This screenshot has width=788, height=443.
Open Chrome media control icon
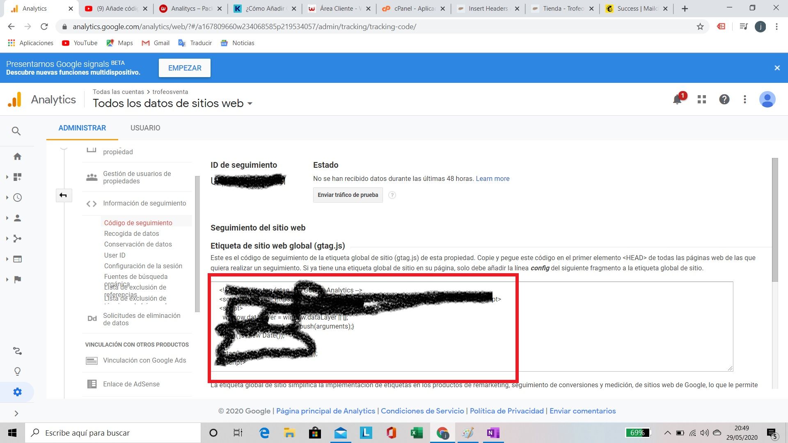[743, 27]
